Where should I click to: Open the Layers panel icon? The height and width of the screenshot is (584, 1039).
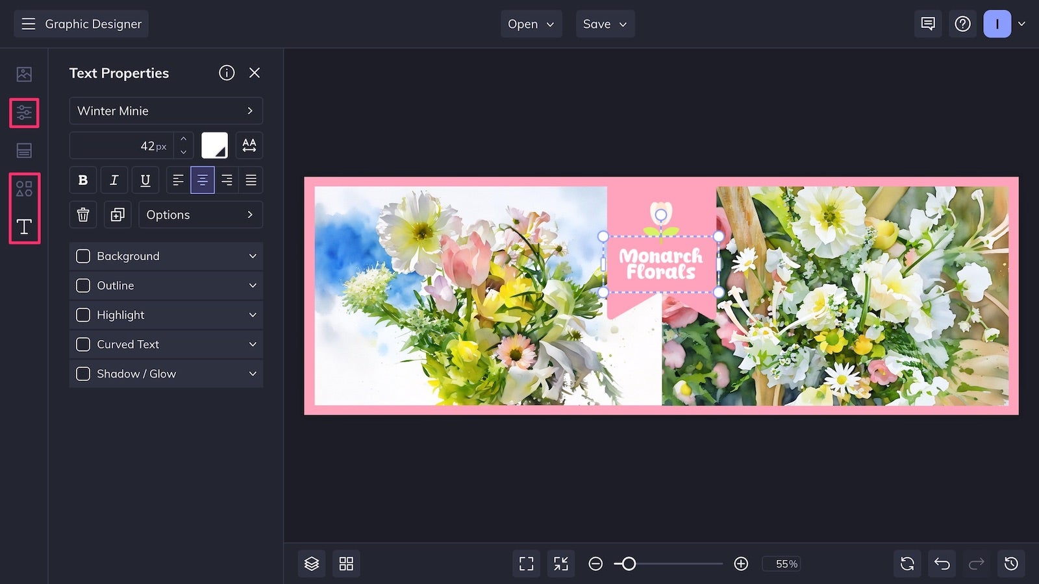pyautogui.click(x=312, y=564)
